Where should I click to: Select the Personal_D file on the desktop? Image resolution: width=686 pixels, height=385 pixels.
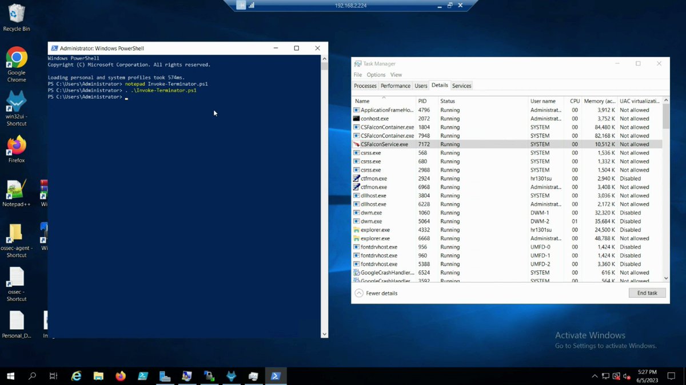[17, 324]
